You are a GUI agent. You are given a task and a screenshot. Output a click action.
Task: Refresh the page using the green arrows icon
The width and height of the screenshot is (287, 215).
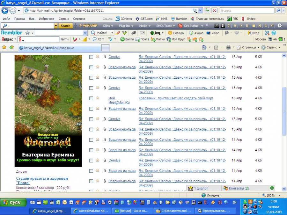coord(207,11)
